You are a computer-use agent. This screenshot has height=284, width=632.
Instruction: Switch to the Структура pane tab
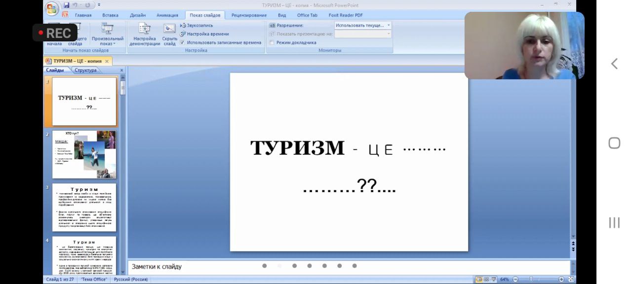86,71
